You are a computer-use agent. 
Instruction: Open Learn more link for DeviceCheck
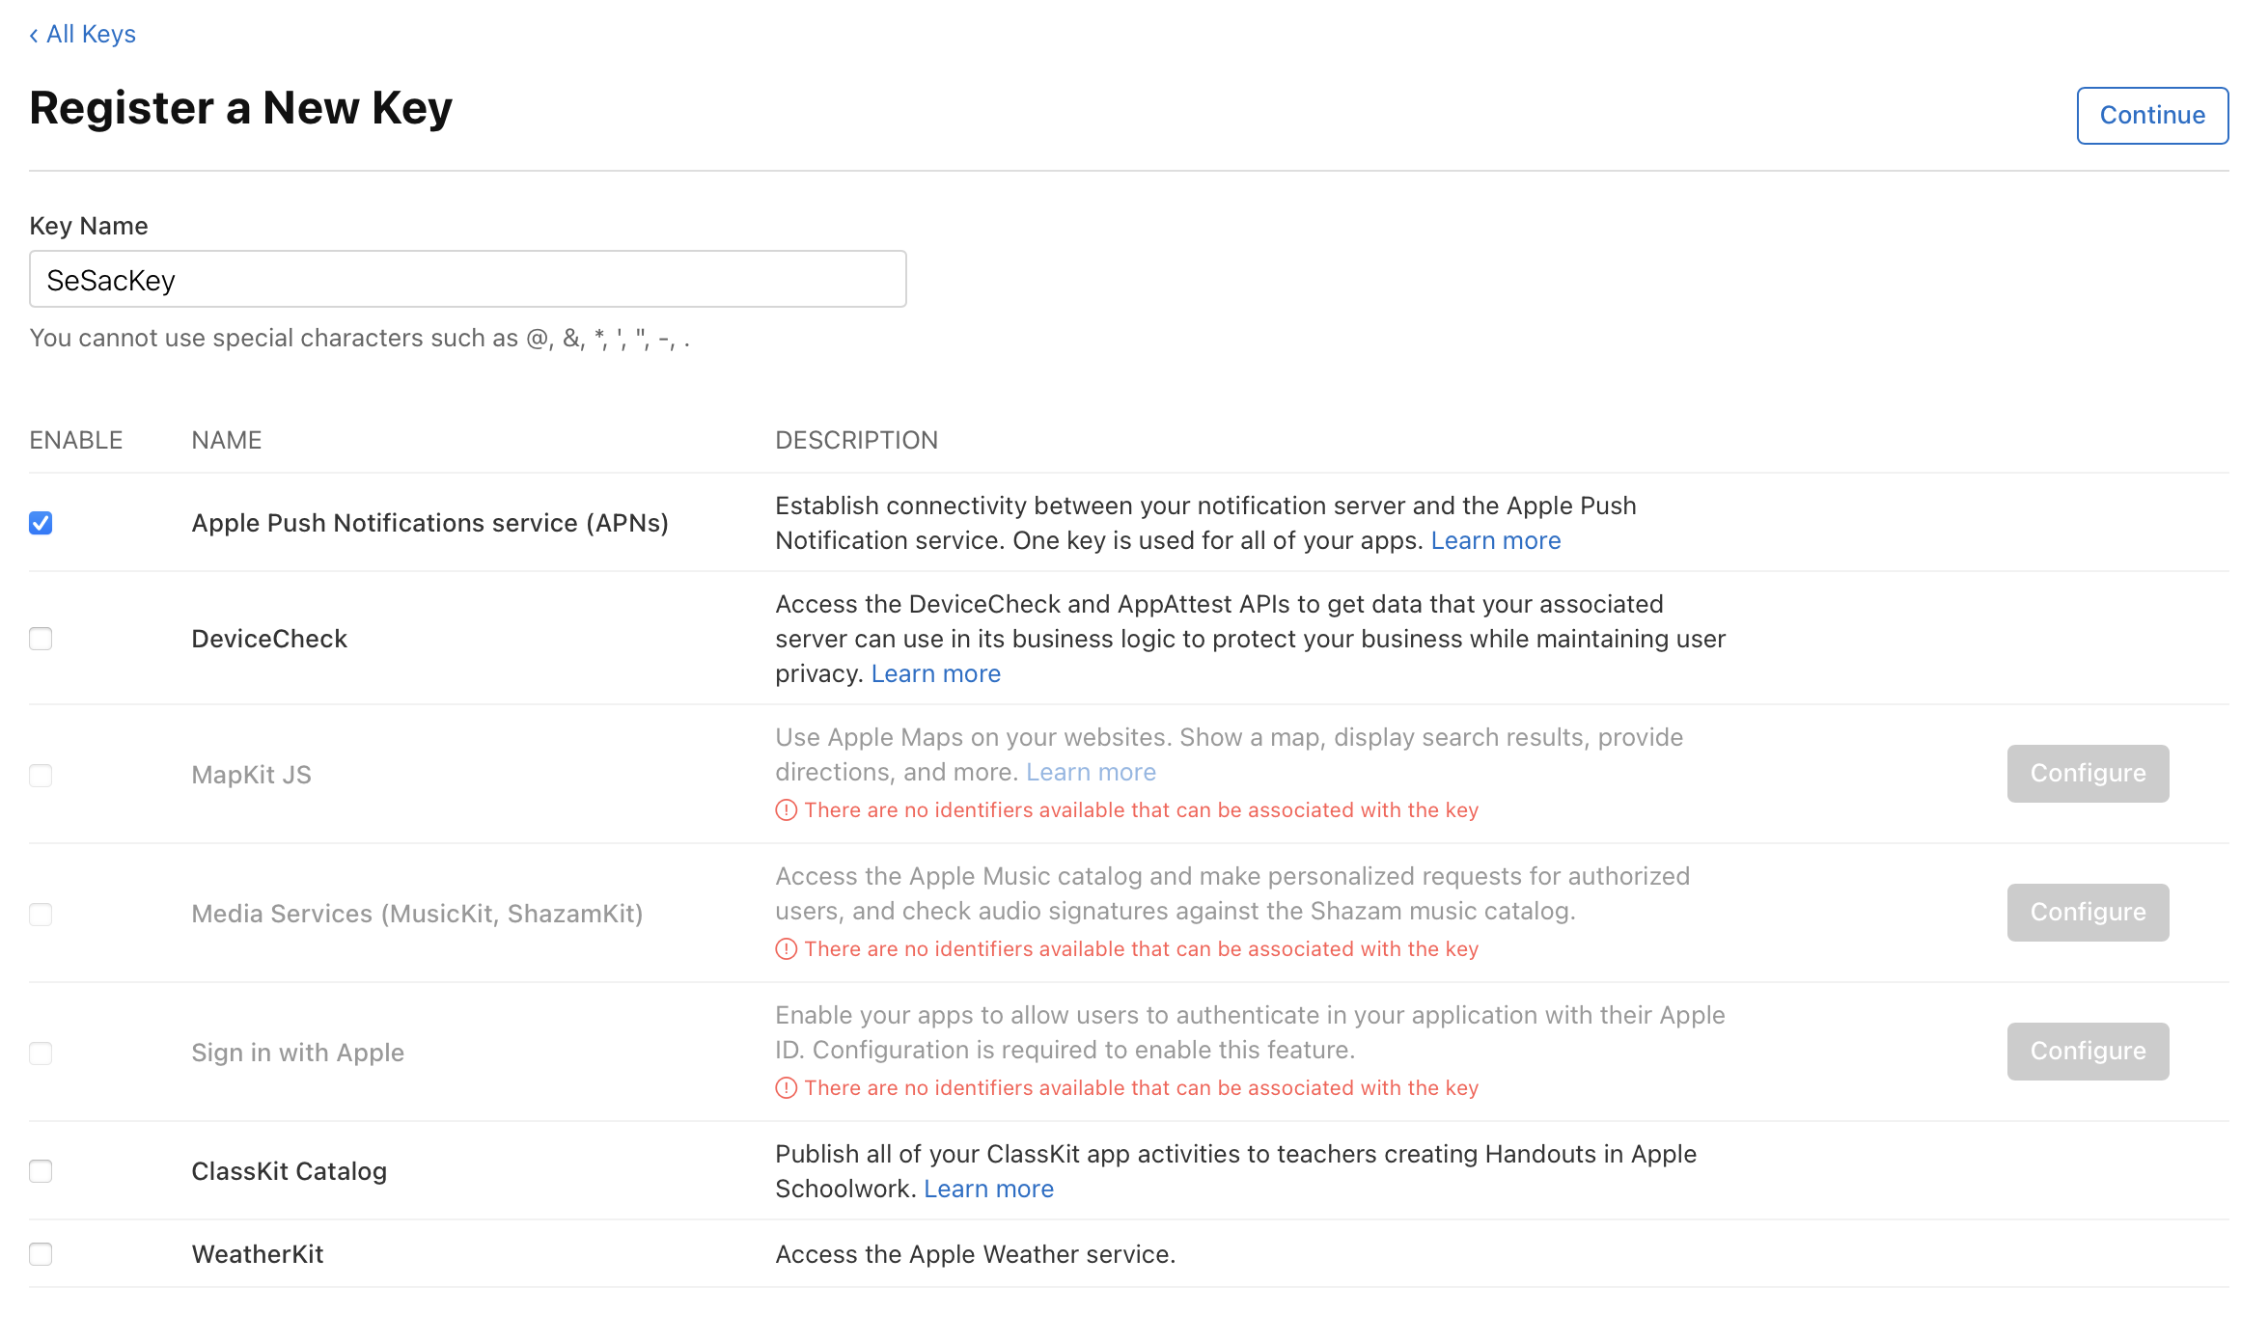coord(935,674)
